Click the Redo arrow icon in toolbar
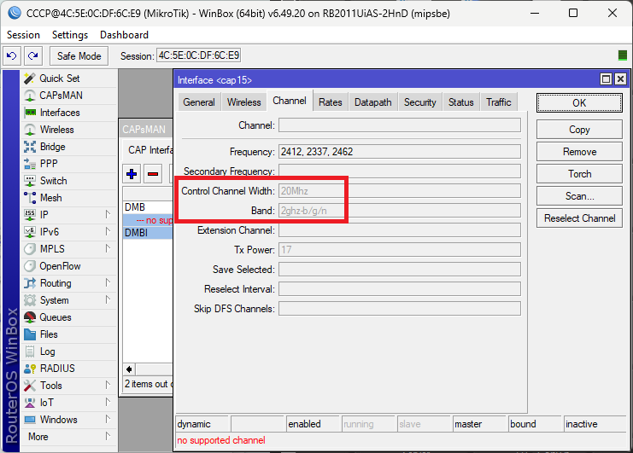Image resolution: width=633 pixels, height=453 pixels. [x=33, y=55]
